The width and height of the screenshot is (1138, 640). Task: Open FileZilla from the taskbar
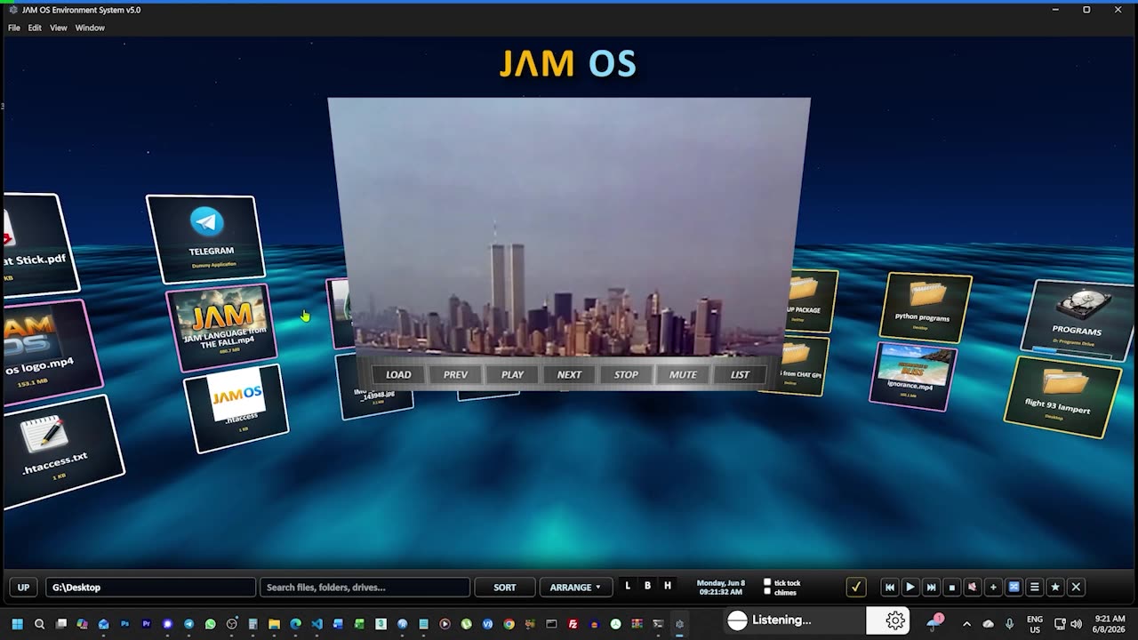(x=573, y=624)
